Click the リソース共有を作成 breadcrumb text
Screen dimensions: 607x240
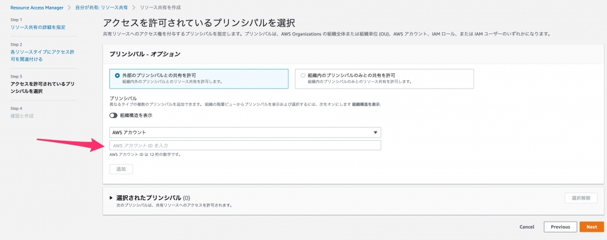160,8
